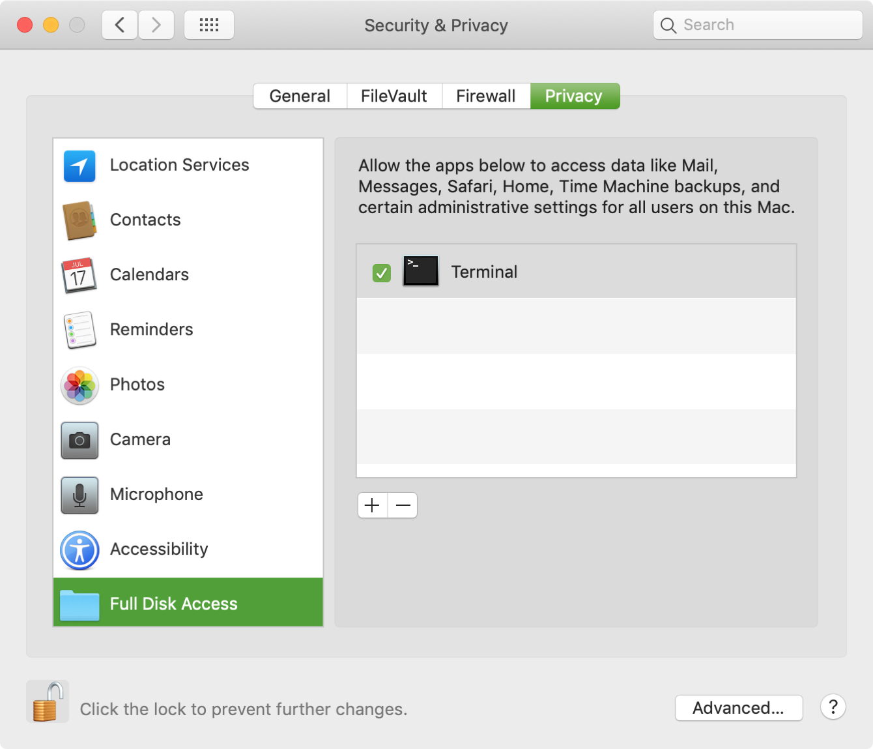Viewport: 873px width, 749px height.
Task: Close window with red button
Action: click(x=25, y=25)
